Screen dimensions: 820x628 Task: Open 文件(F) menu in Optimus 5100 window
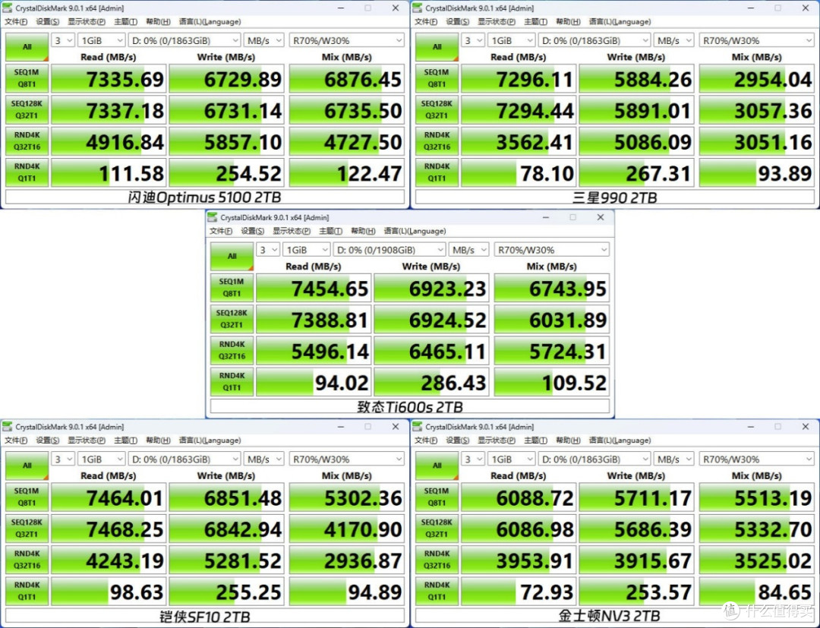click(x=16, y=22)
